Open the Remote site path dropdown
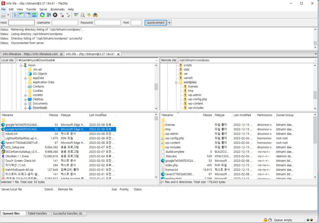Image resolution: width=319 pixels, height=223 pixels. coord(315,60)
